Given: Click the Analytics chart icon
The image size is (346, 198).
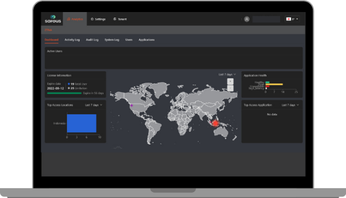Looking at the screenshot, I should [69, 19].
